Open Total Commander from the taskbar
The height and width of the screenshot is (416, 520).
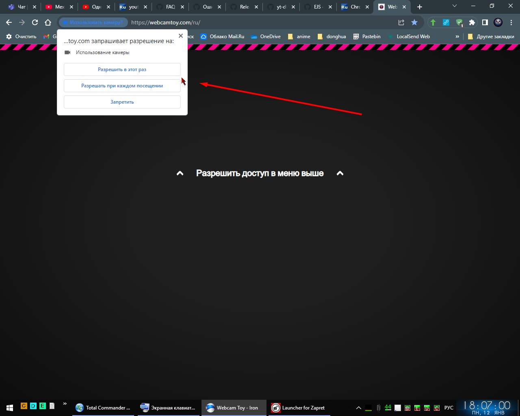tap(103, 407)
